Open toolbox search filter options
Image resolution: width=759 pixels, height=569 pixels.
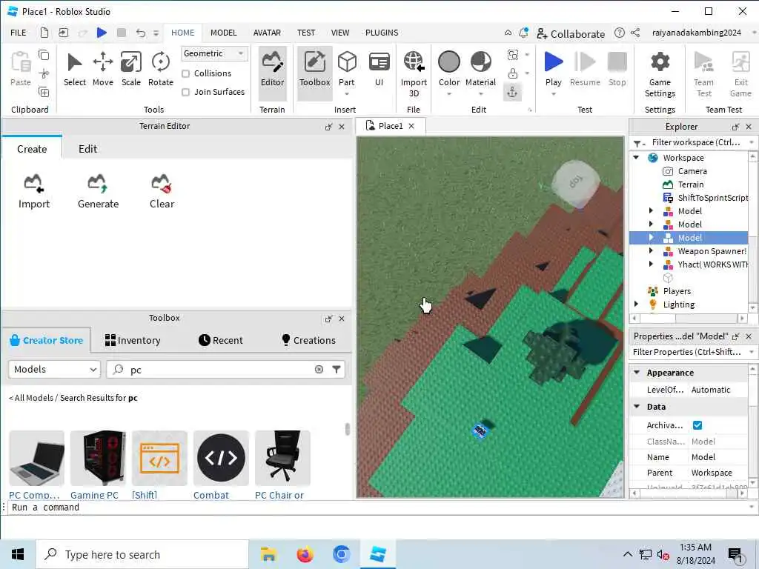[336, 369]
